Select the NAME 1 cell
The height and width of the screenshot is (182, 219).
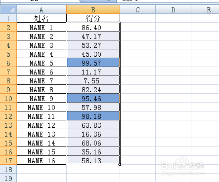point(42,27)
